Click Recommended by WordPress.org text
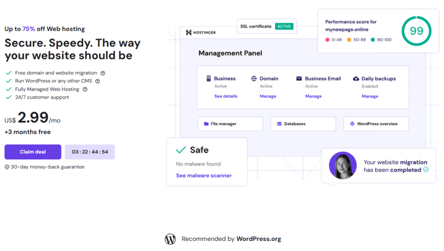 [x=232, y=239]
